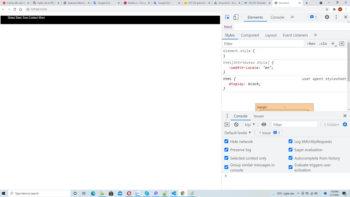Disable Evaluate triggers user activation
Viewport: 350px width, 197px height.
(290, 167)
